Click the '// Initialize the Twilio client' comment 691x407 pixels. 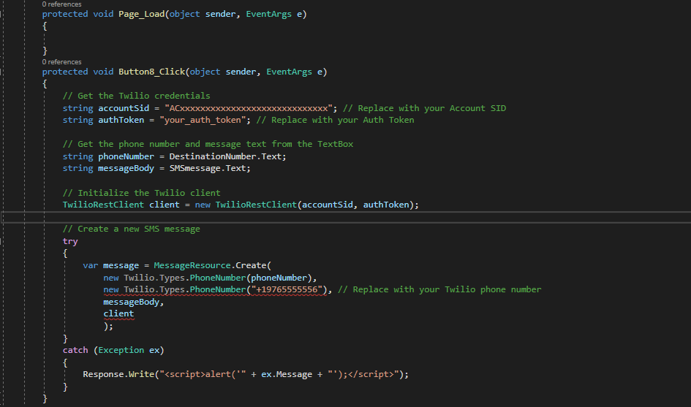tap(141, 194)
